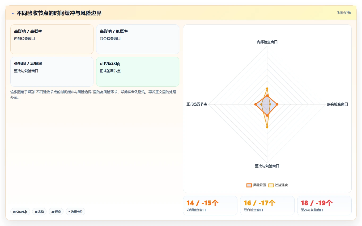Screen dimensions: 362x226
Task: Open the 高影响 / 低概率 card
Action: [138, 39]
